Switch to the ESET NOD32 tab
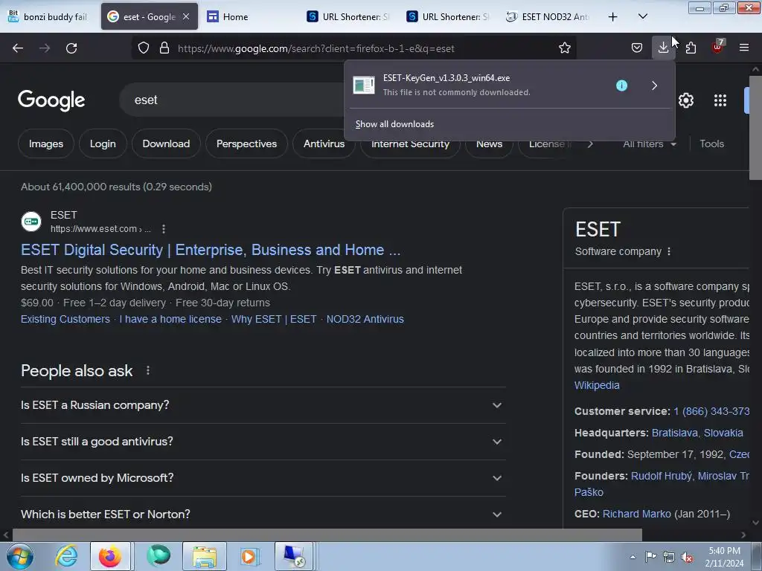This screenshot has height=571, width=762. pyautogui.click(x=548, y=17)
